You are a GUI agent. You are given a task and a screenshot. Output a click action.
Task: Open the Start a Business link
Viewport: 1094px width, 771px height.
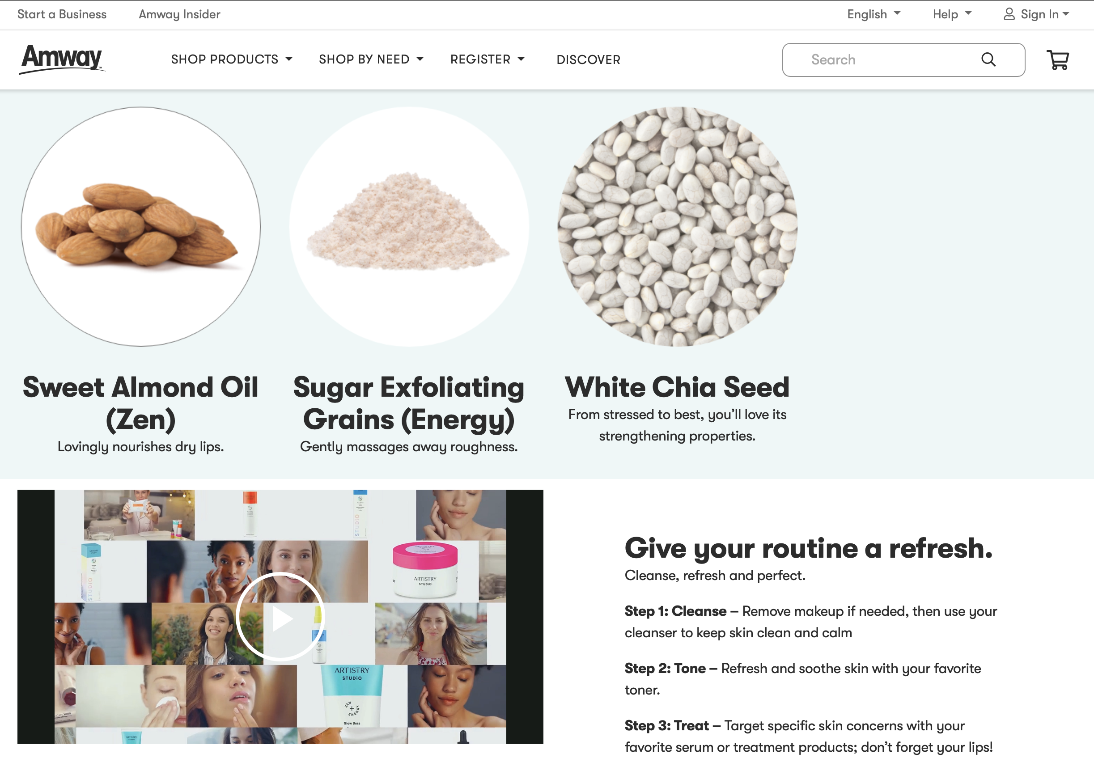[x=62, y=14]
